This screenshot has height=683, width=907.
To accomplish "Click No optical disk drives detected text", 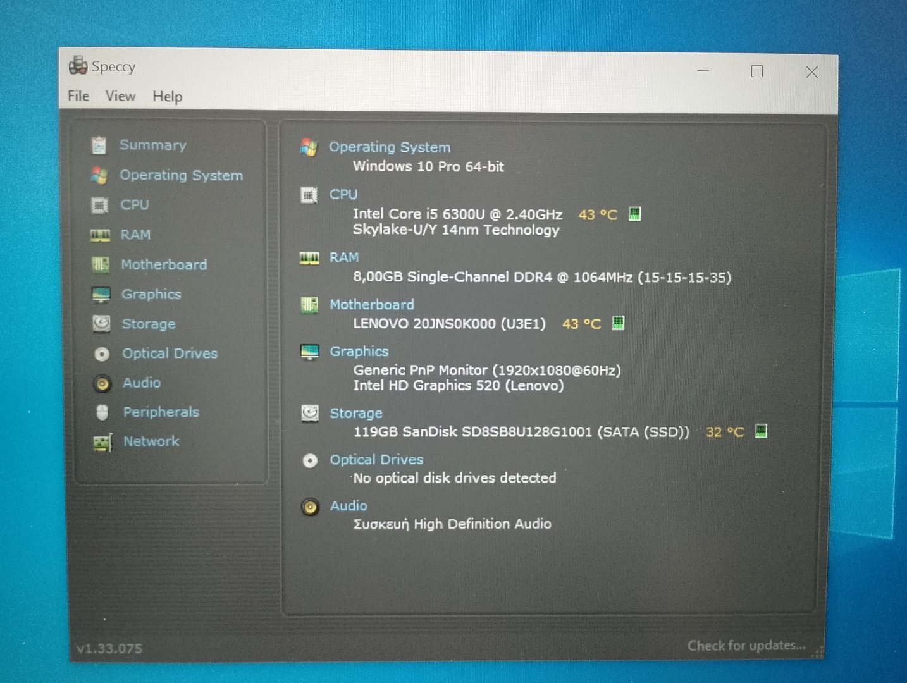I will [455, 478].
